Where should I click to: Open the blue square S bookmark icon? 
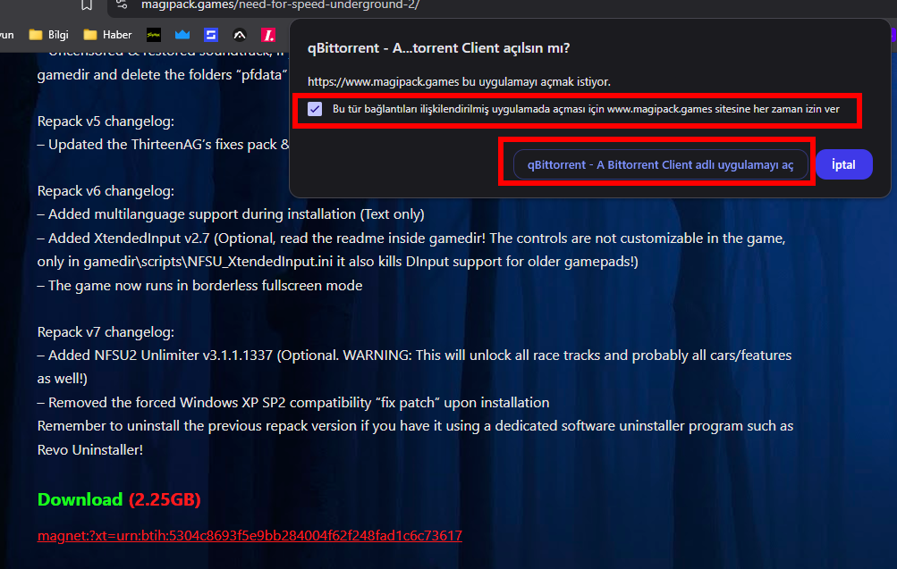pos(211,35)
